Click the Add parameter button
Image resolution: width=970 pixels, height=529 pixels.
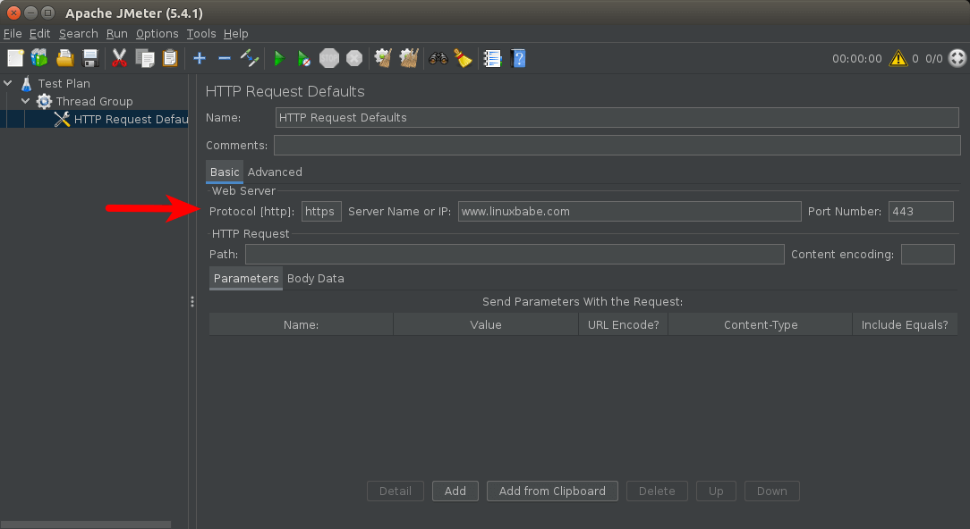point(455,491)
